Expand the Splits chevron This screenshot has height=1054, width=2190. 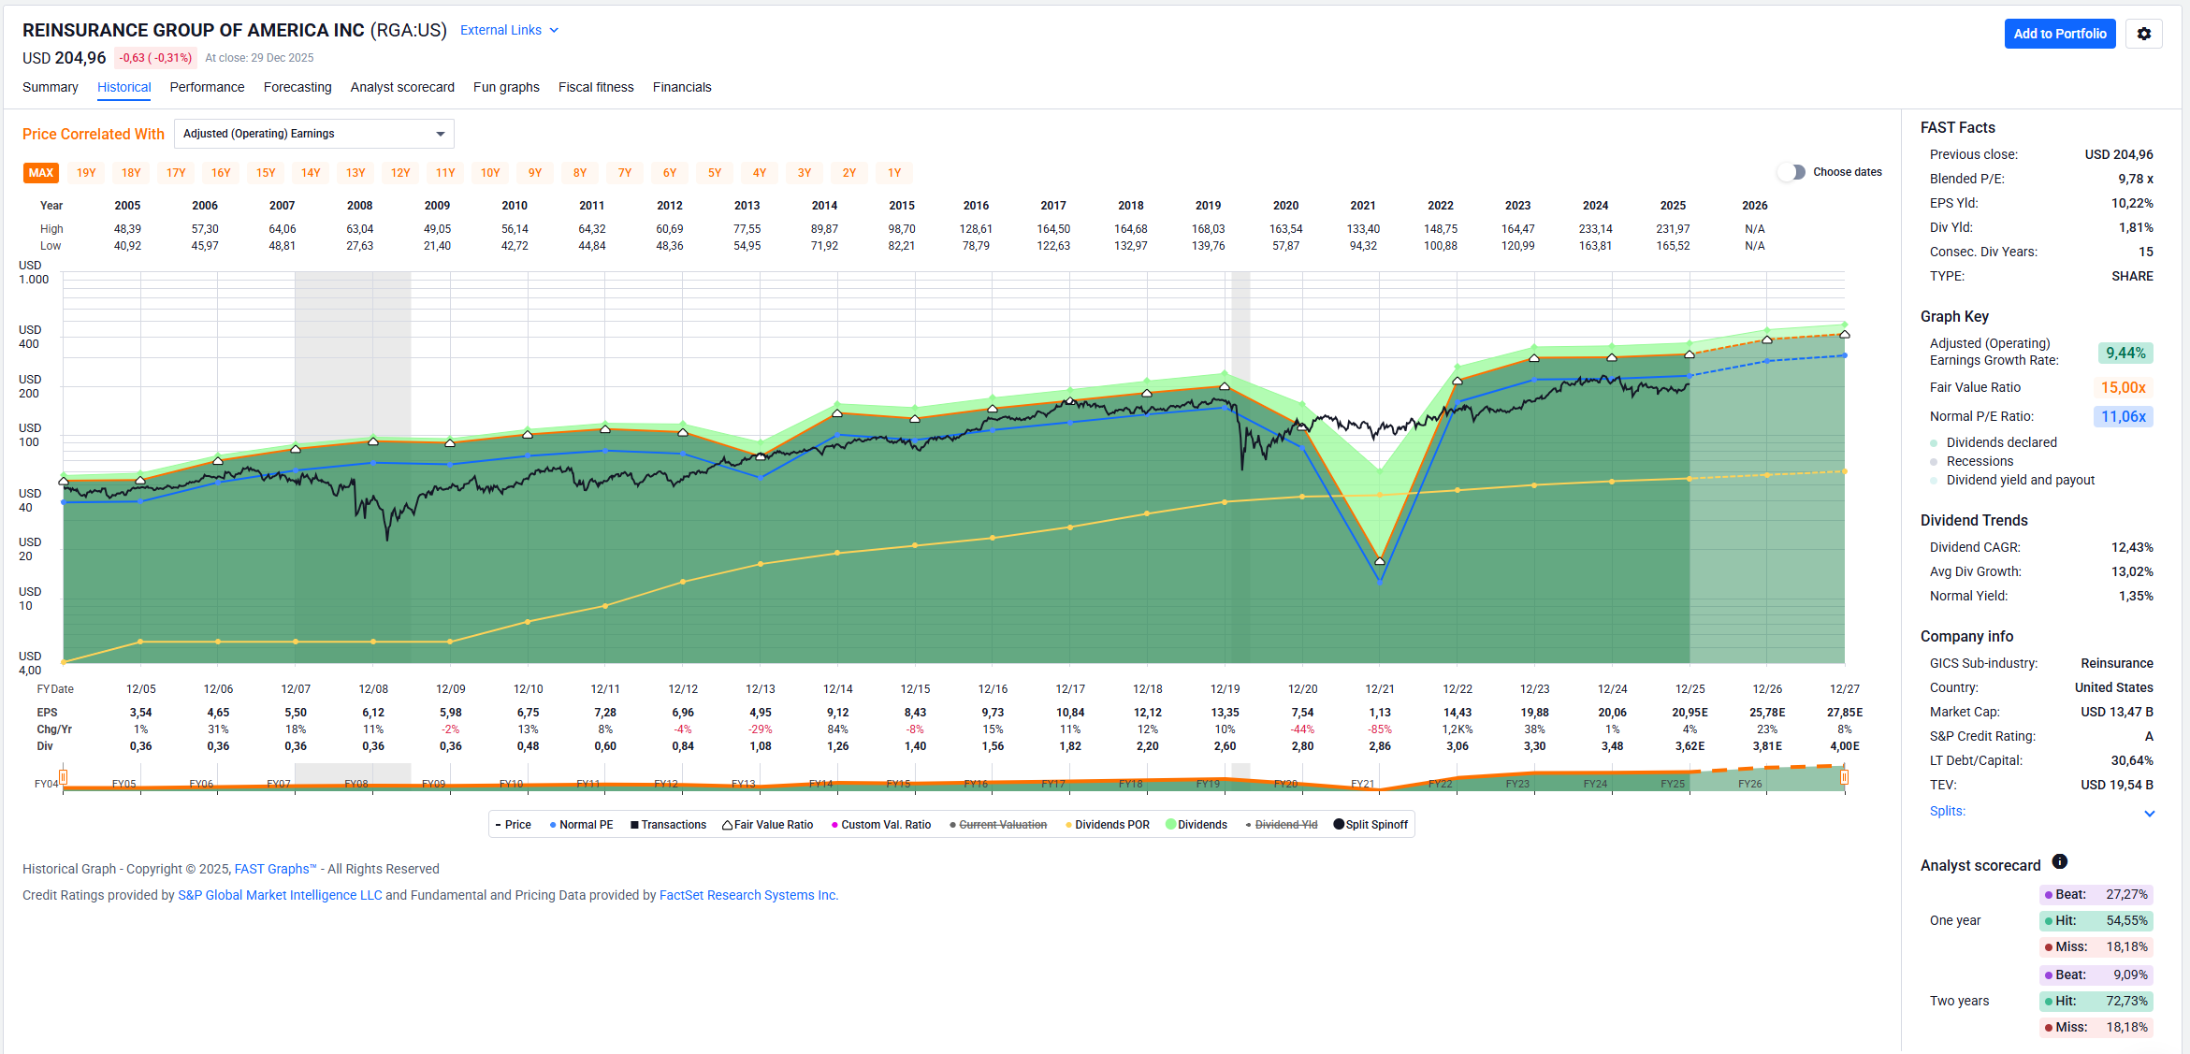[x=2149, y=813]
